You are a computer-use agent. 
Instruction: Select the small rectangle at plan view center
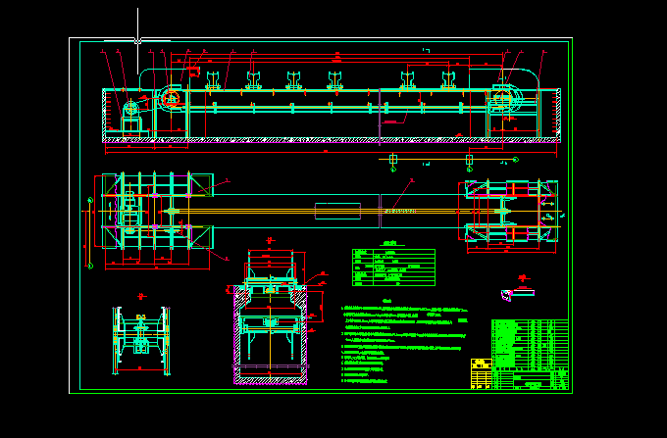pyautogui.click(x=337, y=211)
